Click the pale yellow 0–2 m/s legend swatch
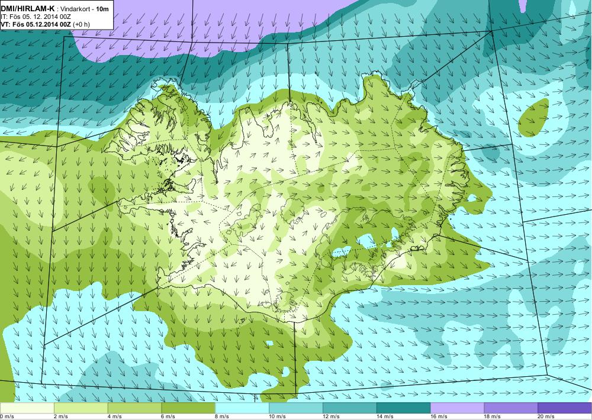Image resolution: width=592 pixels, height=420 pixels. pyautogui.click(x=27, y=408)
